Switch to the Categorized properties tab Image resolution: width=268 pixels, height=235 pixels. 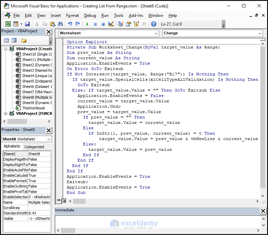coord(34,147)
